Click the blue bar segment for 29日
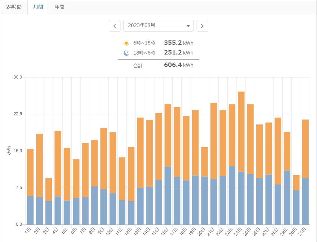 [287, 197]
